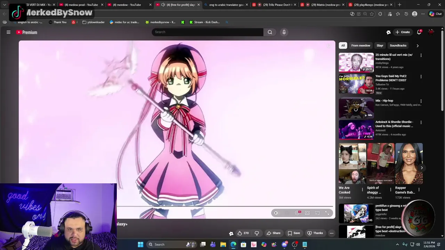445x250 pixels.
Task: Open options menu for Mix - Hip-hop
Action: click(421, 101)
